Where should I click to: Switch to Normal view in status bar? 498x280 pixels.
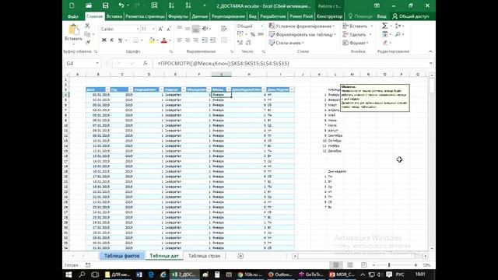pos(336,264)
